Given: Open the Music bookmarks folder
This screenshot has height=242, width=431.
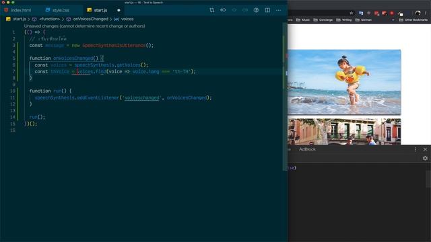Looking at the screenshot, I should click(303, 19).
